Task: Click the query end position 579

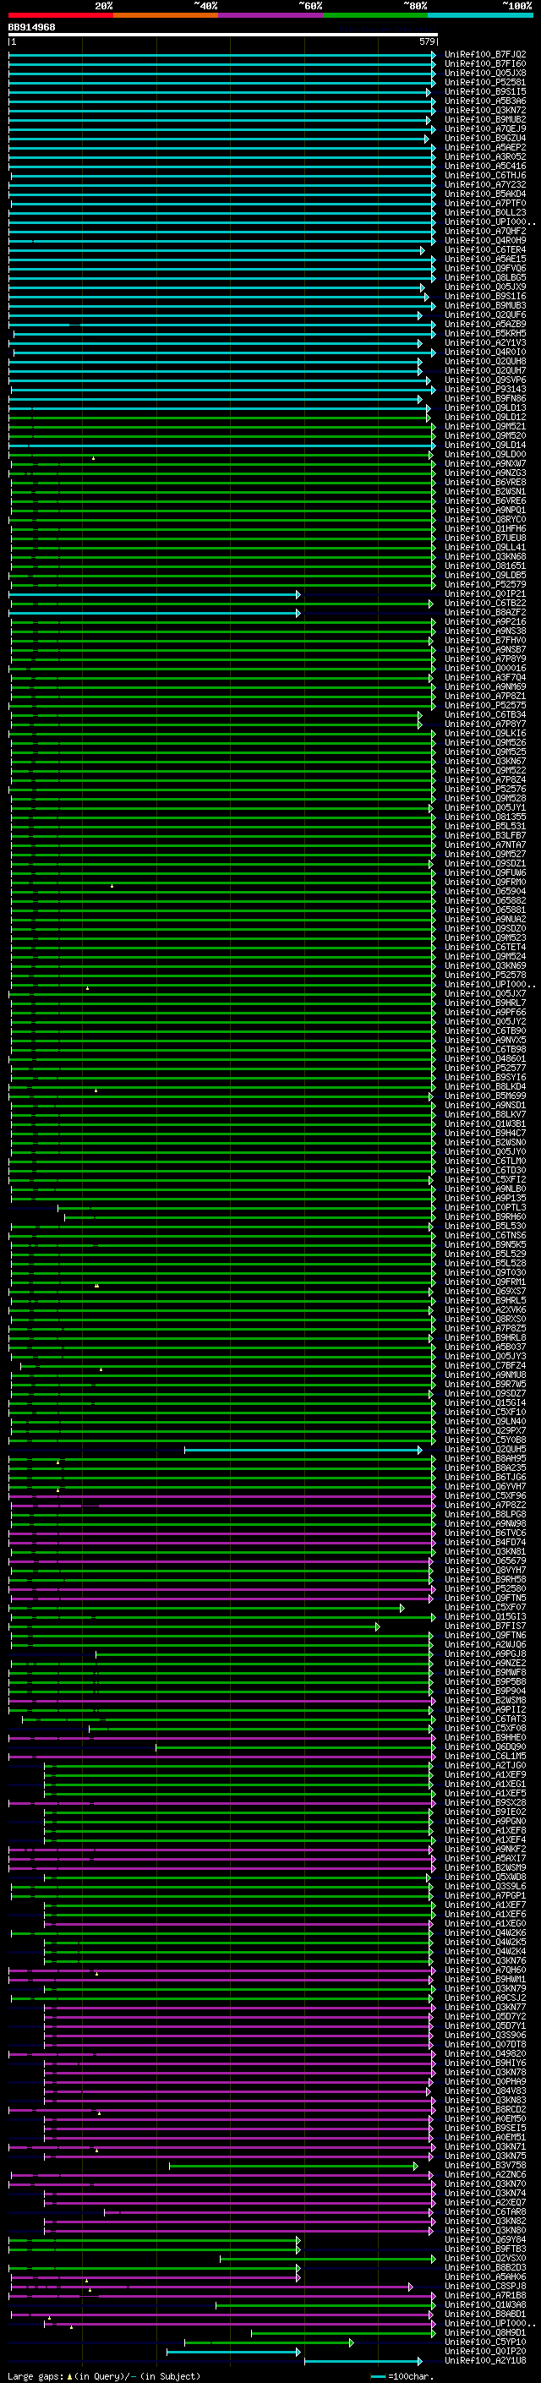Action: point(426,41)
